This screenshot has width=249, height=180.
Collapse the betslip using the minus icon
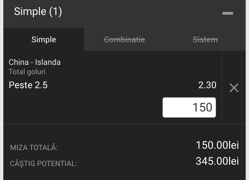tap(227, 13)
